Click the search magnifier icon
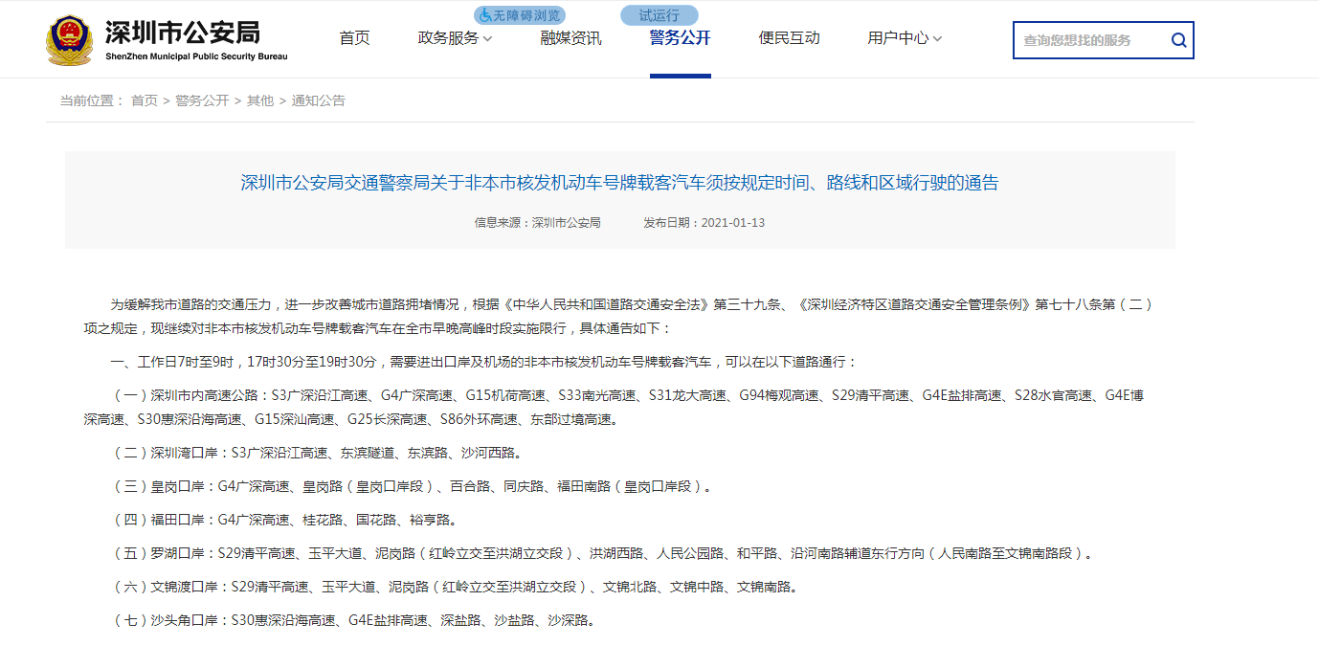Screen dimensions: 1319x646 1178,40
